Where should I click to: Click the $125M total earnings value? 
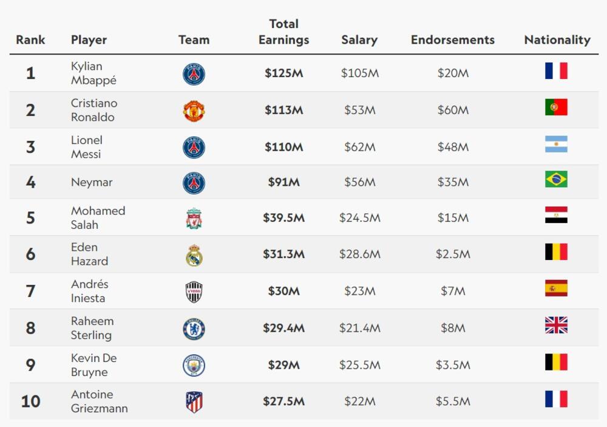click(x=283, y=73)
